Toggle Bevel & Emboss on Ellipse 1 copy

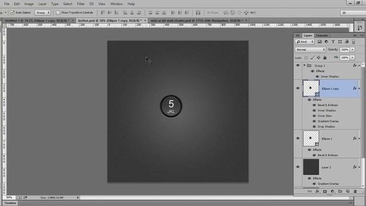(314, 105)
